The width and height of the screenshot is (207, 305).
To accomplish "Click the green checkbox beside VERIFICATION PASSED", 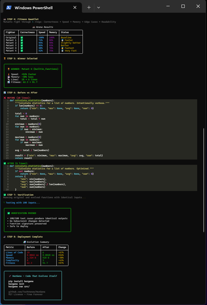I will click(x=9, y=213).
